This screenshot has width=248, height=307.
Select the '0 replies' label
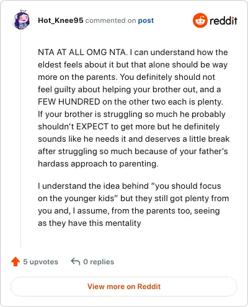click(99, 262)
